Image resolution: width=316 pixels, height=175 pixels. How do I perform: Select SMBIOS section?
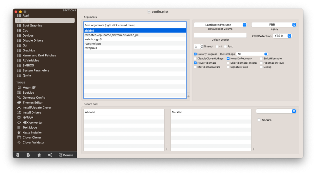(x=28, y=65)
